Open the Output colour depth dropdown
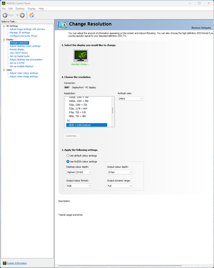Viewport: 214px width, 268px height. coord(120,172)
